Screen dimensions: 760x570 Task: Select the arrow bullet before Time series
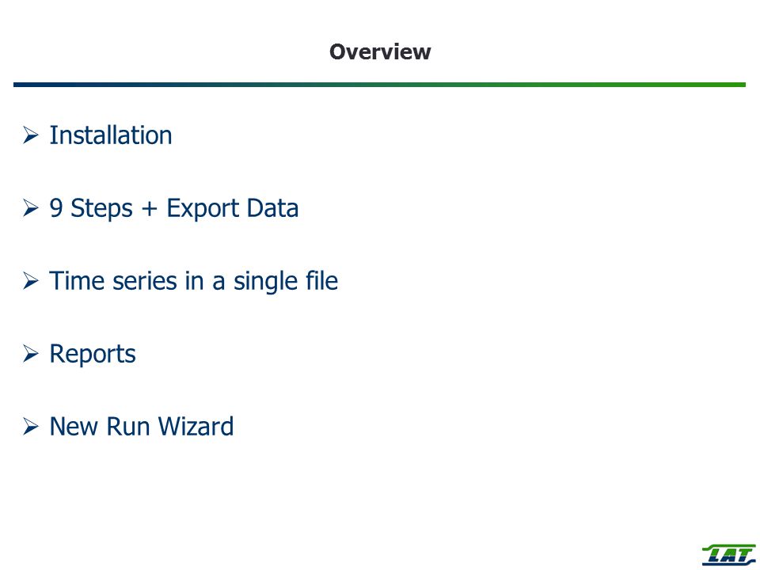(31, 281)
